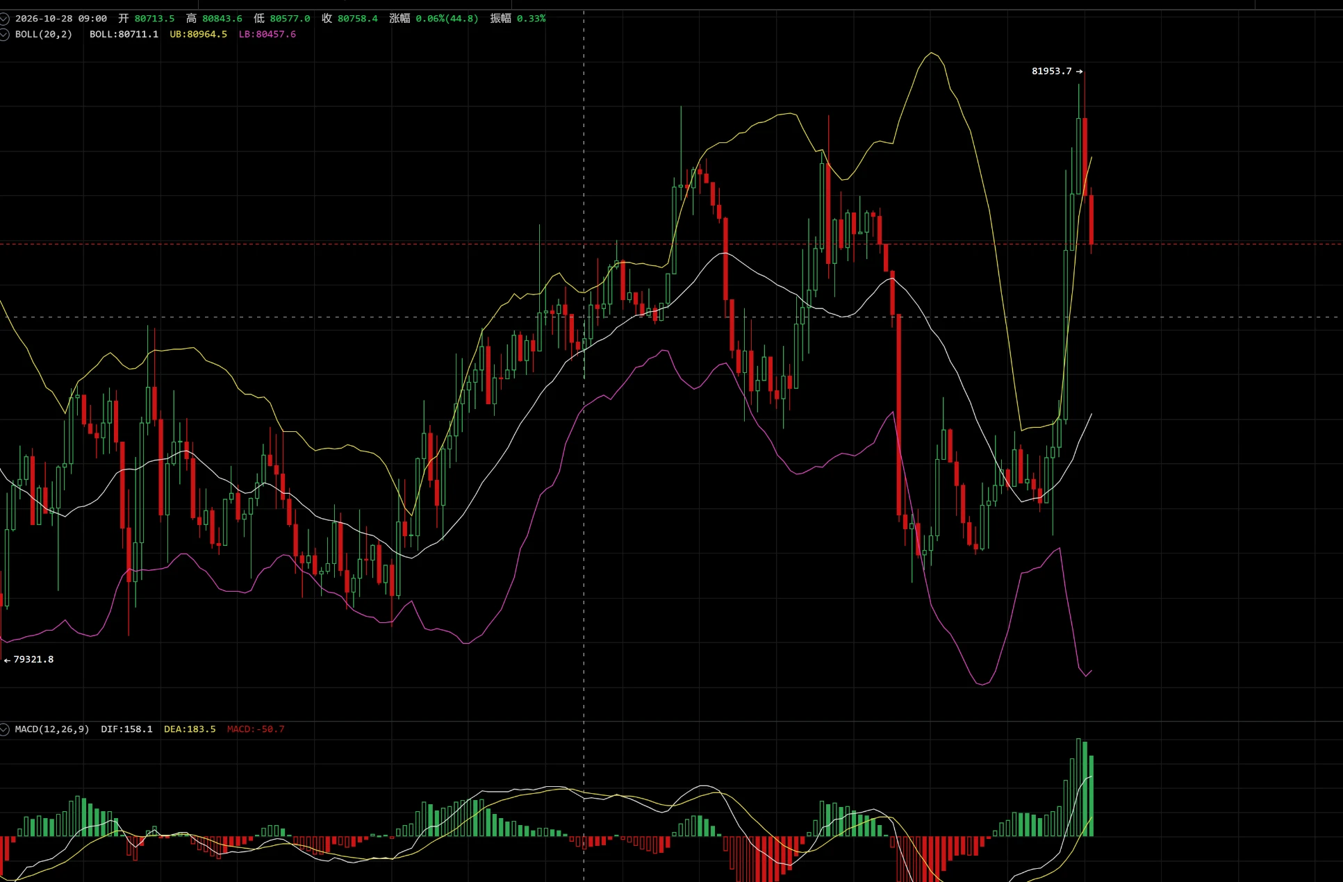The width and height of the screenshot is (1343, 882).
Task: Click the DIF:158.1 value
Action: tap(126, 729)
